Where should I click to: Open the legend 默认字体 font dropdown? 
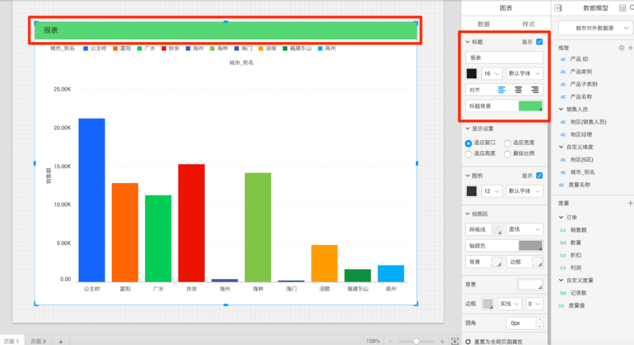524,191
